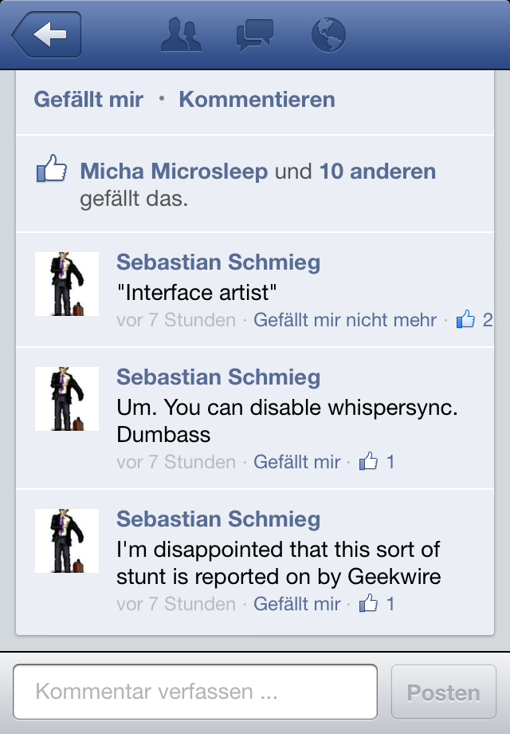Show the "10 anderen" likers list

(x=378, y=171)
